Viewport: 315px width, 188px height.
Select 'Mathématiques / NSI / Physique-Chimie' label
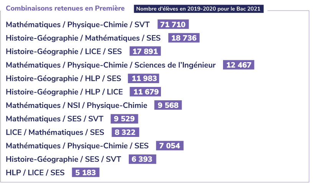[x=77, y=105]
